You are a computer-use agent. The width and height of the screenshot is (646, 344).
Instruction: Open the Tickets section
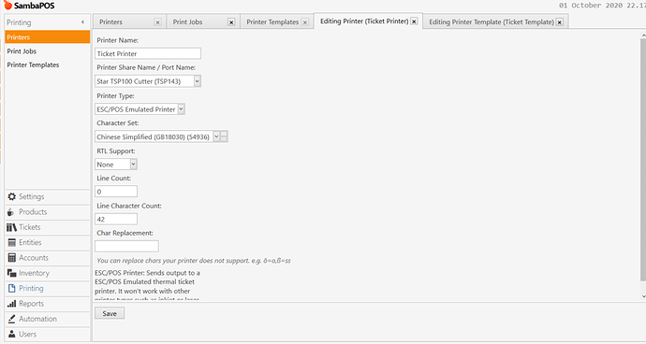[x=48, y=227]
